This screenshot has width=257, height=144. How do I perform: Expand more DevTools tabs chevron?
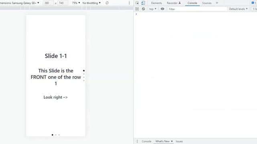(217, 3)
